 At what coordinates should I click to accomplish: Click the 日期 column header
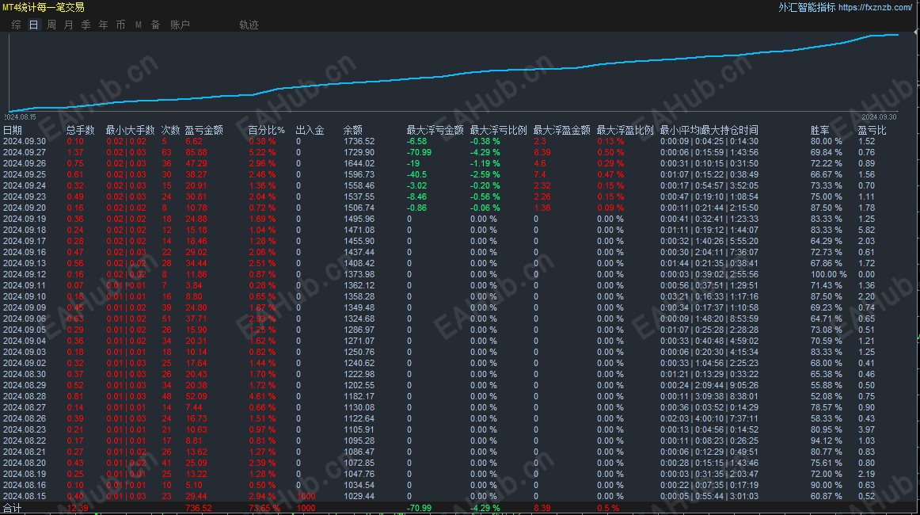(x=13, y=130)
